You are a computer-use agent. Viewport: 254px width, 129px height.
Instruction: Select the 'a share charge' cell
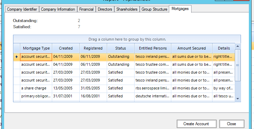point(36,88)
